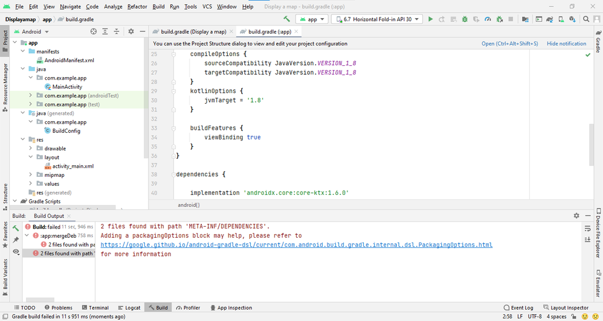Collapse all in the Project panel
This screenshot has height=321, width=603.
click(x=118, y=31)
